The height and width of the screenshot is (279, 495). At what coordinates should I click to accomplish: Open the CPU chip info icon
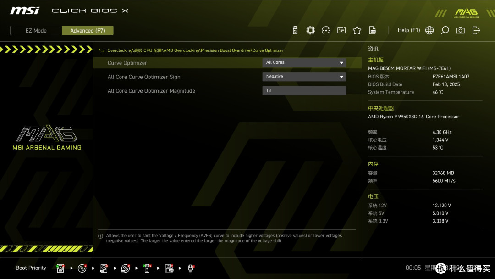(x=310, y=30)
